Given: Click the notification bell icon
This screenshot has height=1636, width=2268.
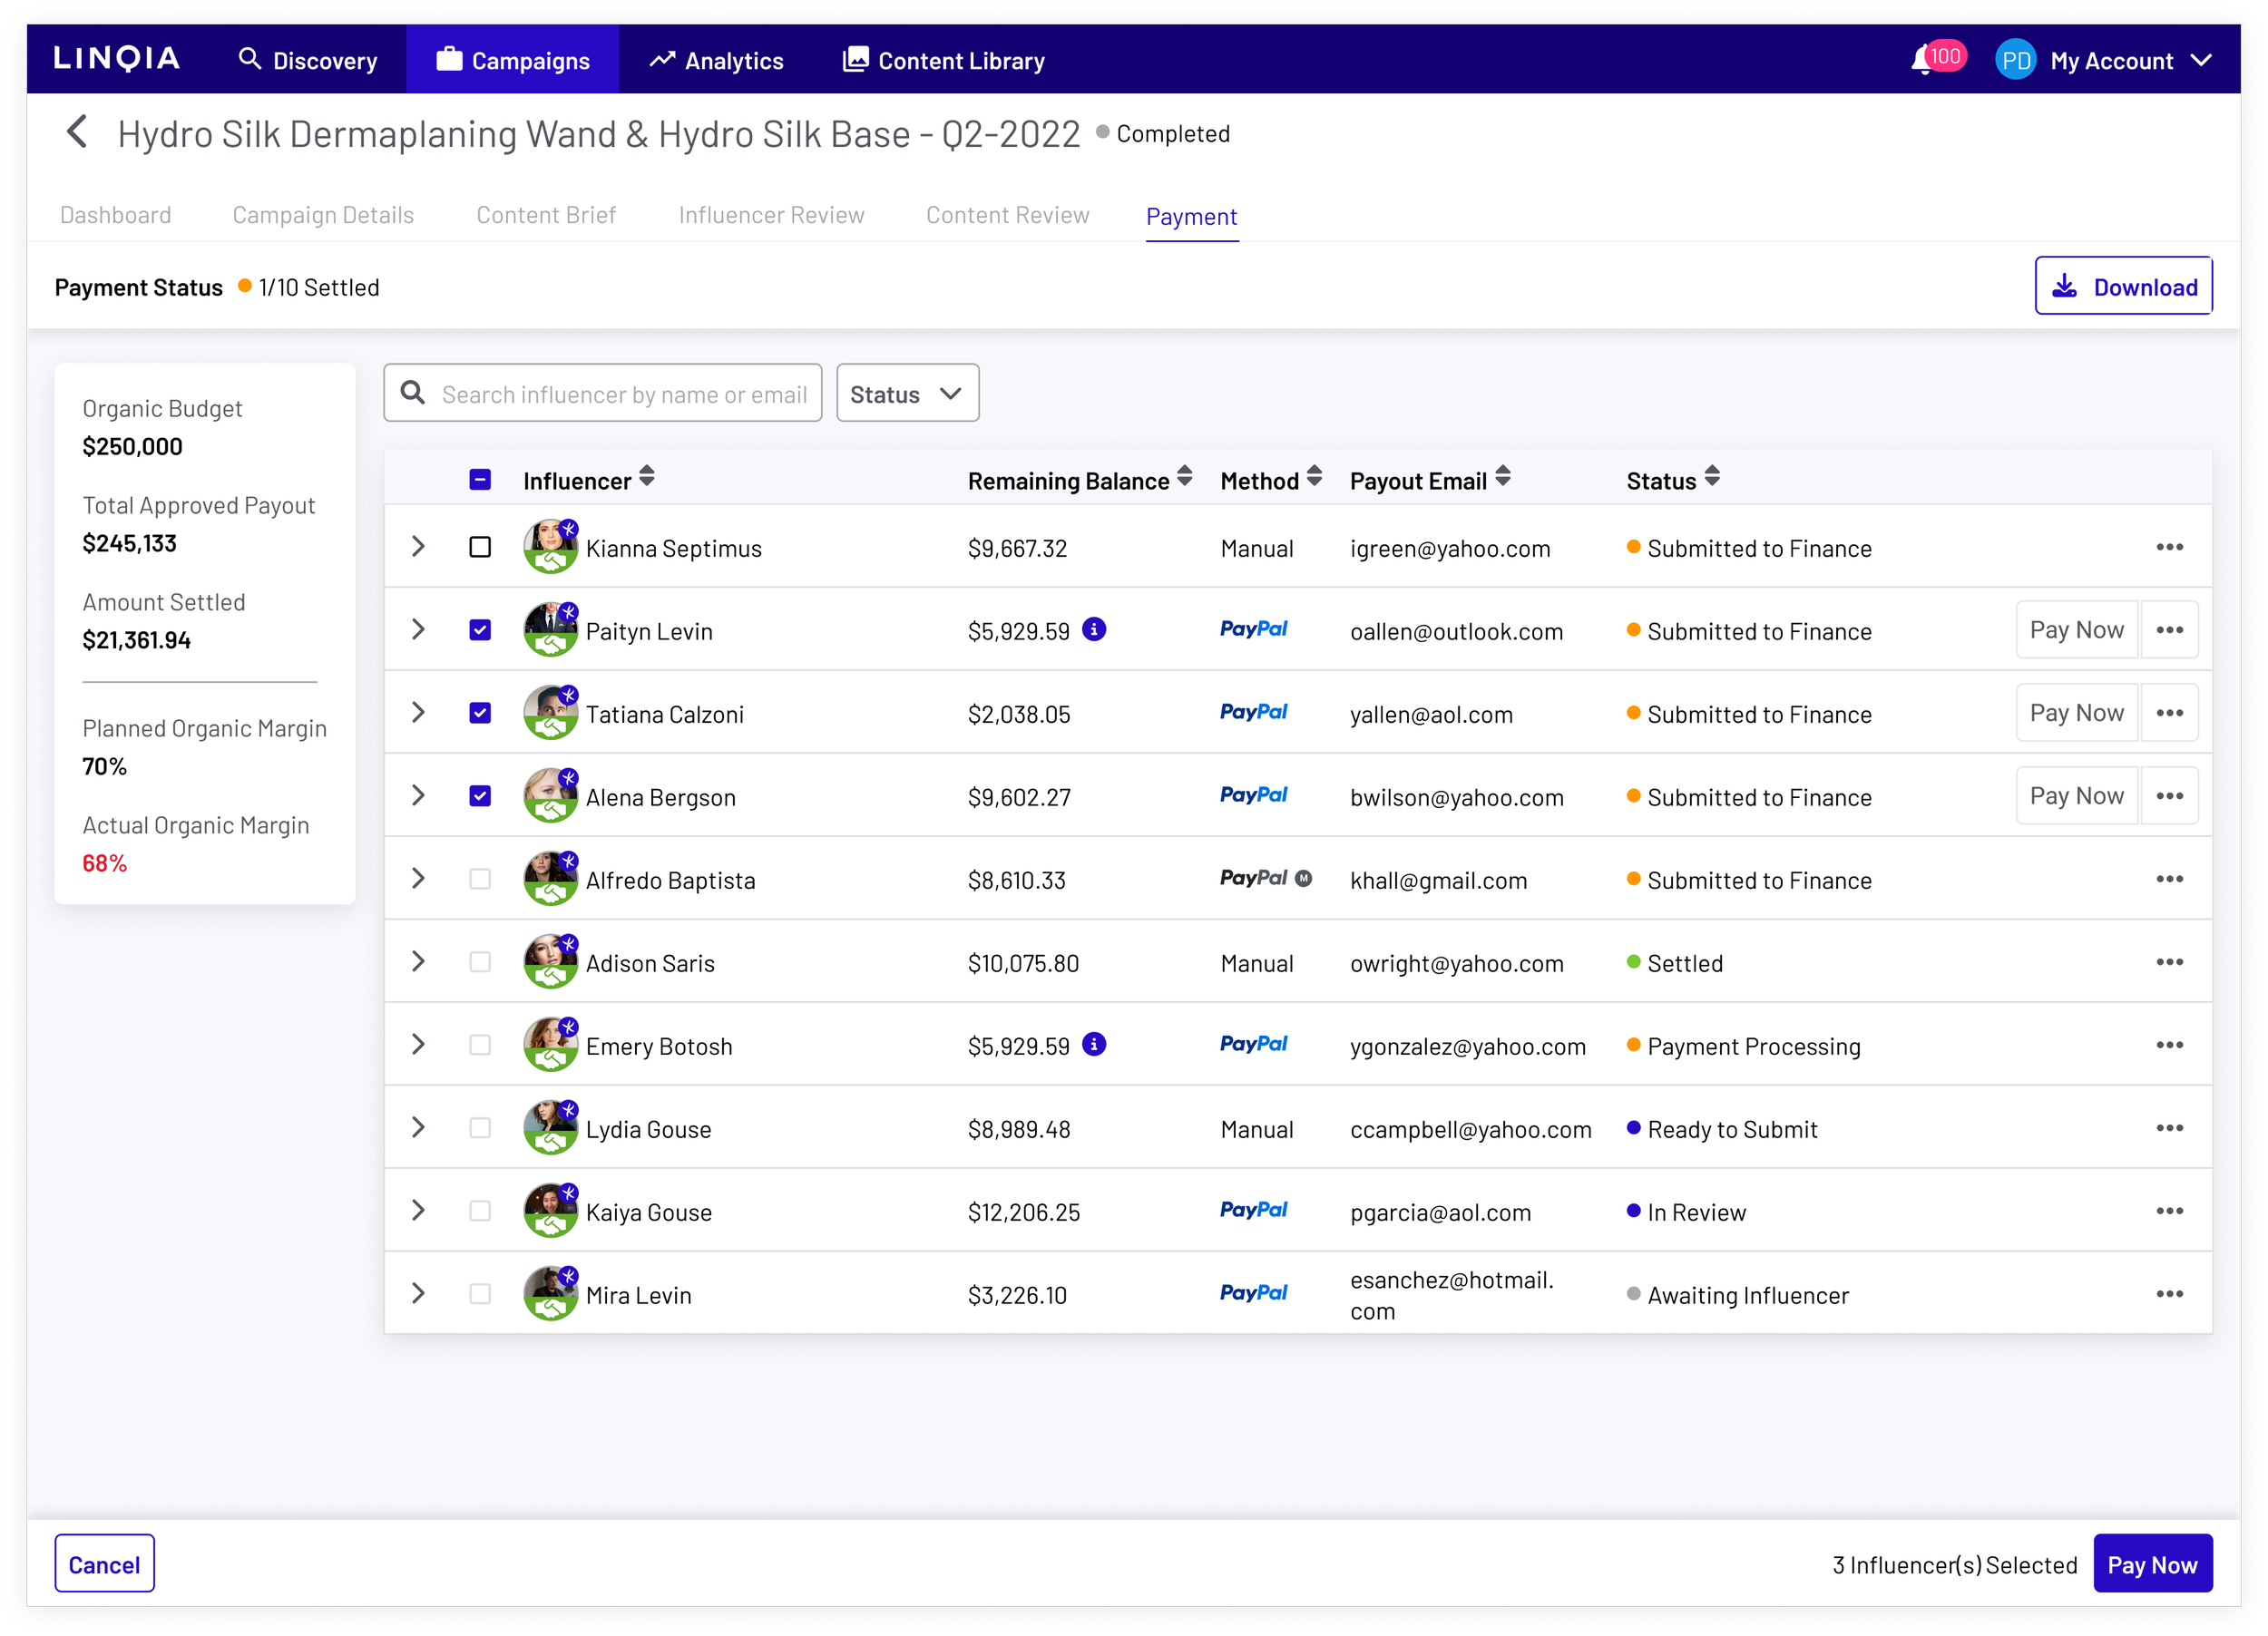Looking at the screenshot, I should coord(1921,61).
